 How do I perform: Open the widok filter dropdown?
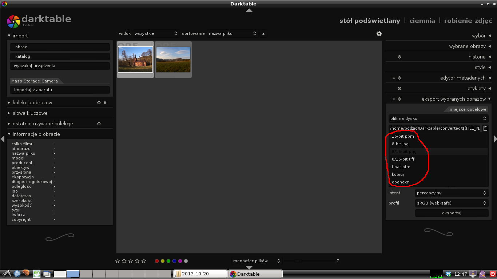pos(155,33)
